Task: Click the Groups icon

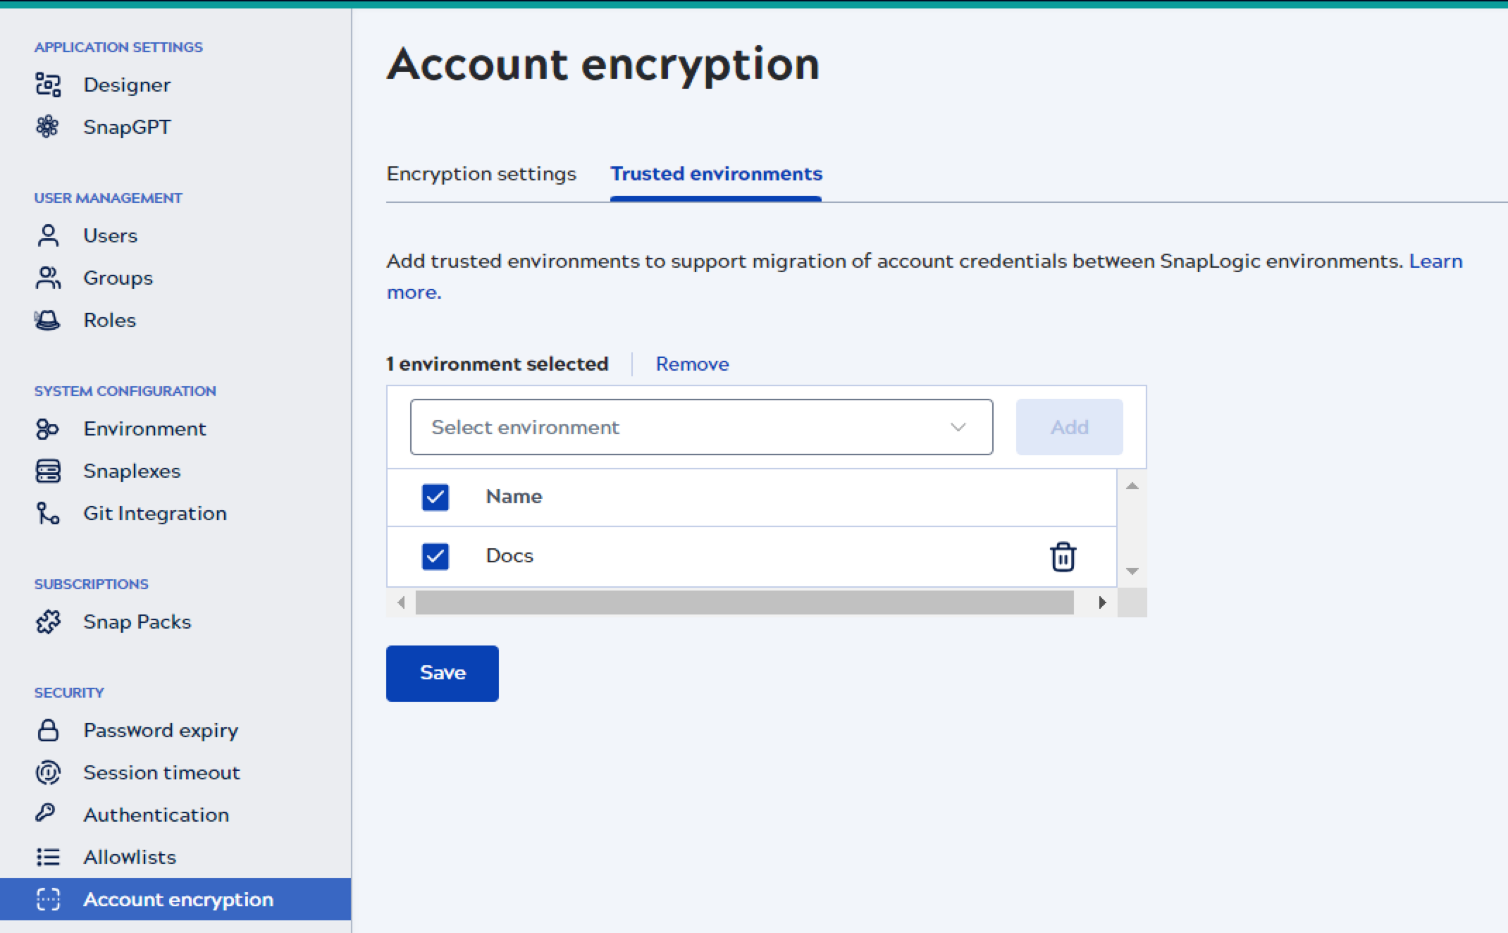Action: point(47,278)
